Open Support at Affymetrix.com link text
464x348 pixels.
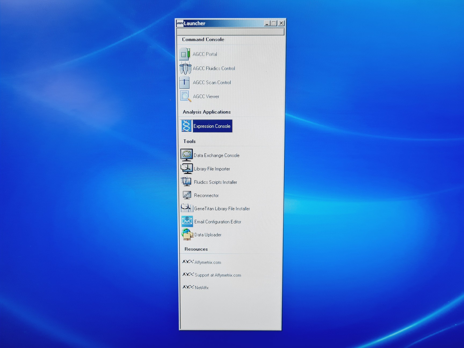pos(218,275)
